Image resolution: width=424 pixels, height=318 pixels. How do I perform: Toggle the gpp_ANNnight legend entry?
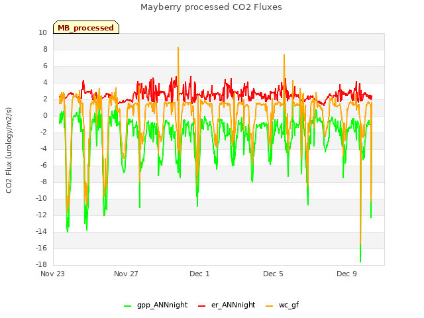point(156,305)
